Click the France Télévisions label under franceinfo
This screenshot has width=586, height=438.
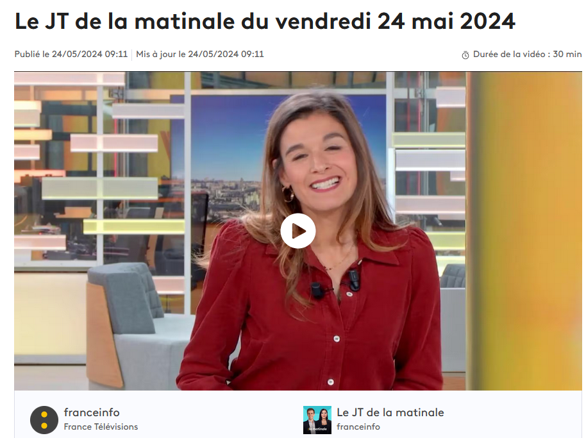click(x=101, y=426)
